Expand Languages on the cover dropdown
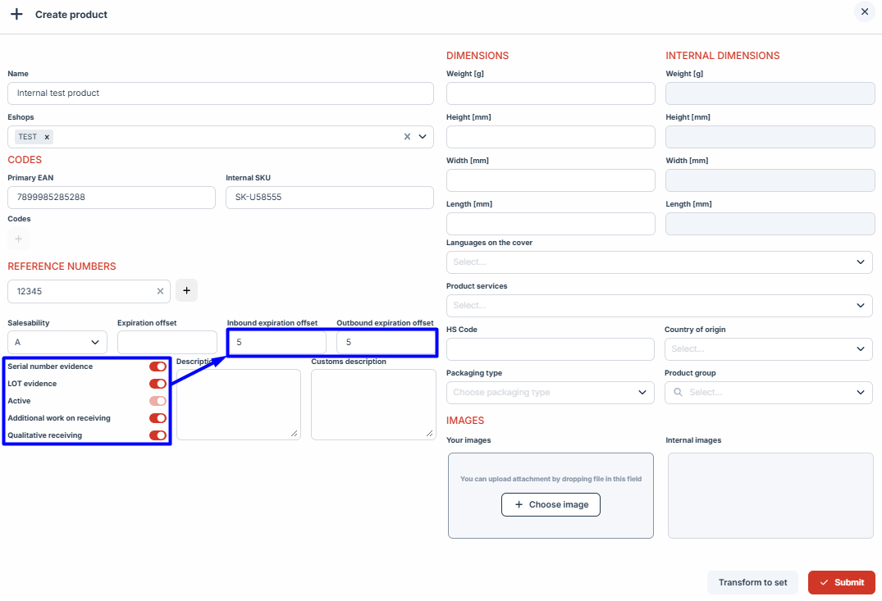 [x=659, y=262]
